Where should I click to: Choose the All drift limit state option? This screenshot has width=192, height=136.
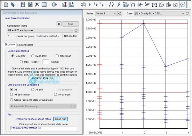[33, 90]
